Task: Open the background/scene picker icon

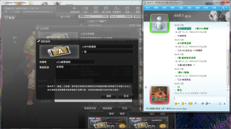Action: 207,103
